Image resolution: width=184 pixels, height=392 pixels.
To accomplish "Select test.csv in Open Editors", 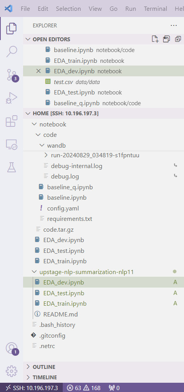I will pos(104,81).
